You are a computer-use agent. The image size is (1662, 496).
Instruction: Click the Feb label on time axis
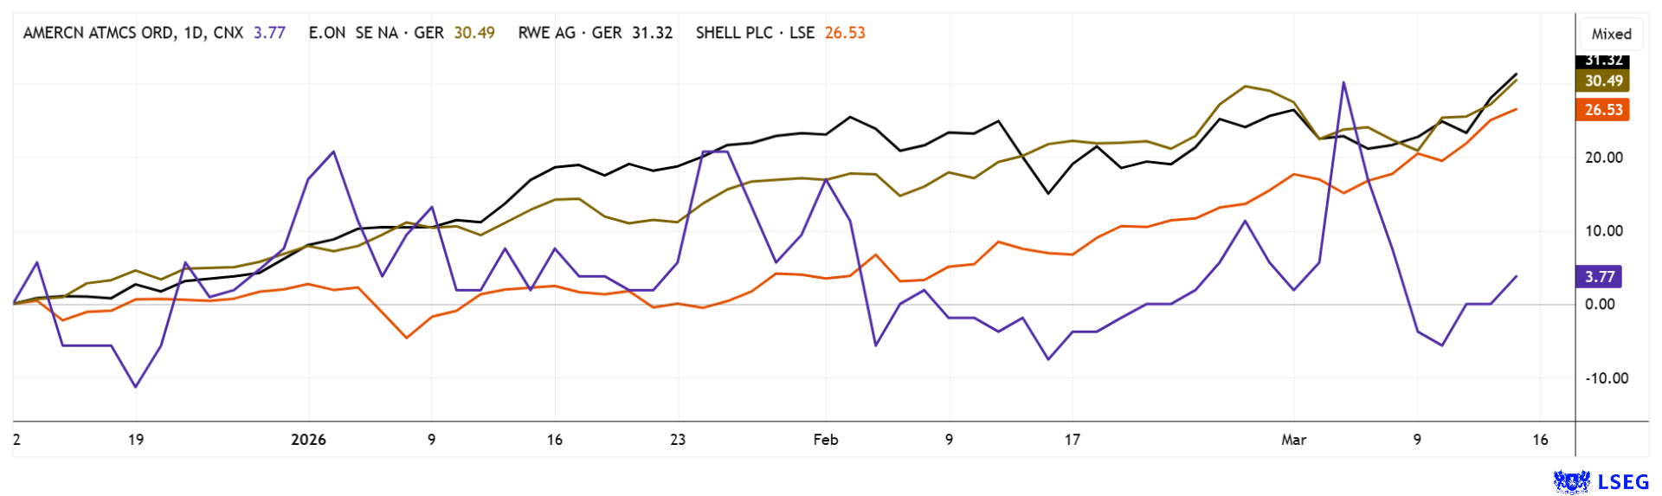click(825, 440)
